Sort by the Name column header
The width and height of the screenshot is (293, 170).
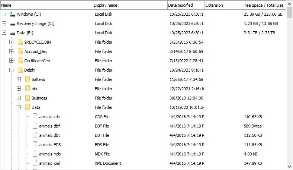point(47,5)
